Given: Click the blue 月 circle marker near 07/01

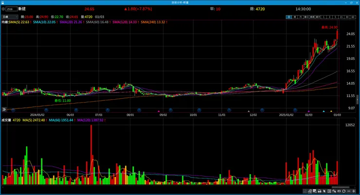Looking at the screenshot, I should tap(108, 110).
